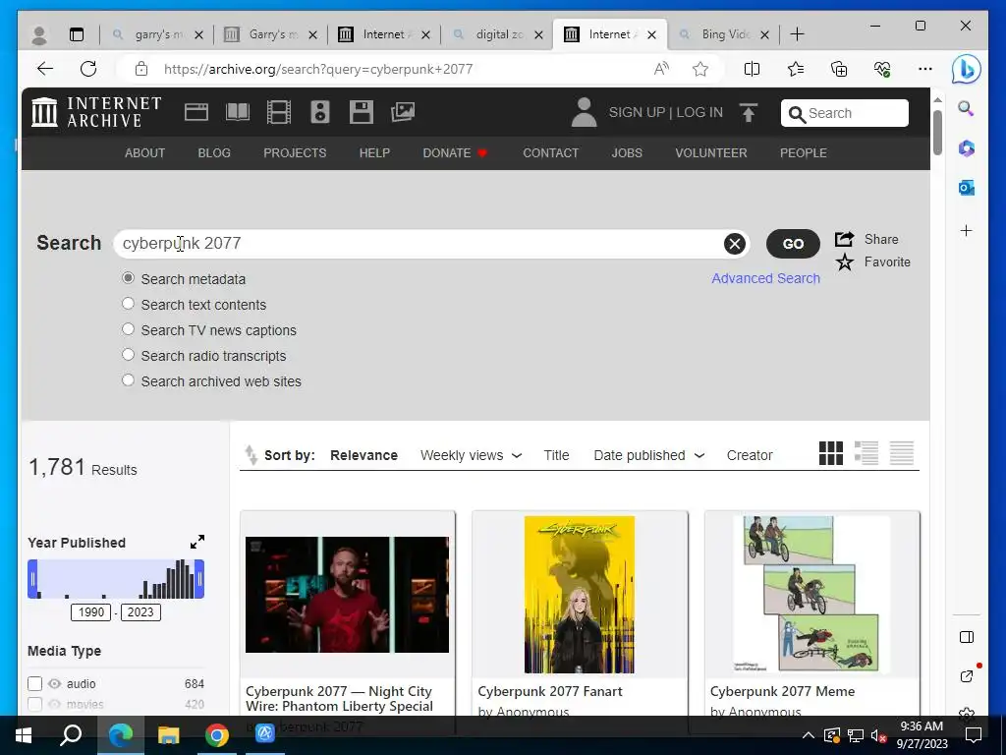
Task: Click the user avatar icon beside Sign Up
Action: pyautogui.click(x=584, y=112)
